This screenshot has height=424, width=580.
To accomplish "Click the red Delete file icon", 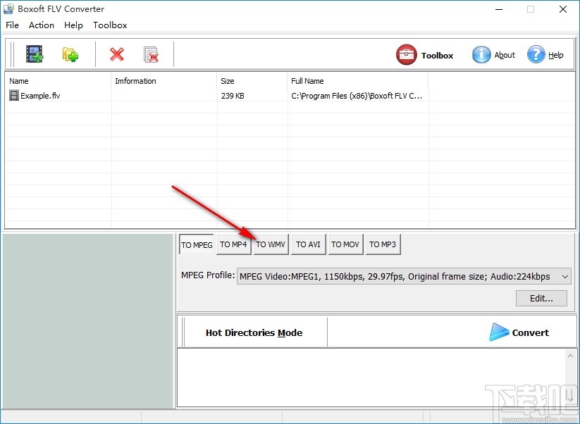I will point(116,54).
